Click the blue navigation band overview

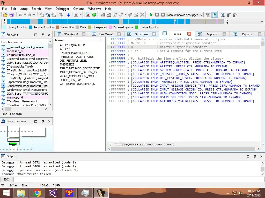click(x=115, y=21)
